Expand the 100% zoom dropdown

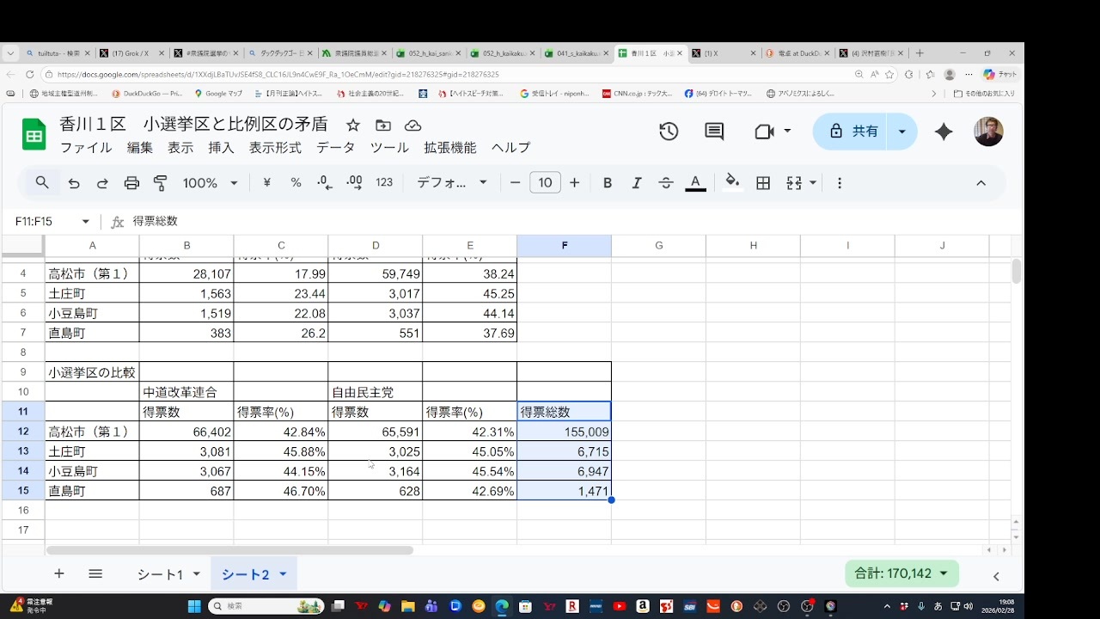[x=210, y=183]
